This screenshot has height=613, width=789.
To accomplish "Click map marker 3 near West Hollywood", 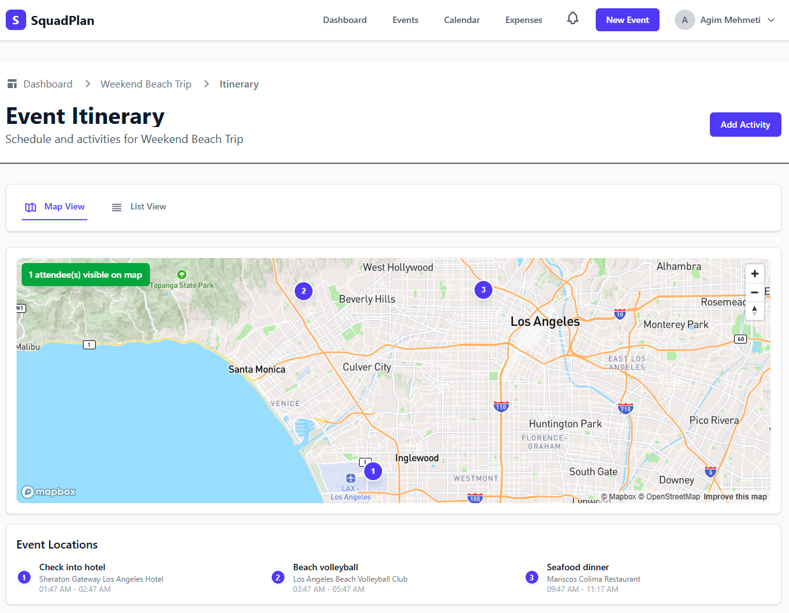I will point(483,290).
